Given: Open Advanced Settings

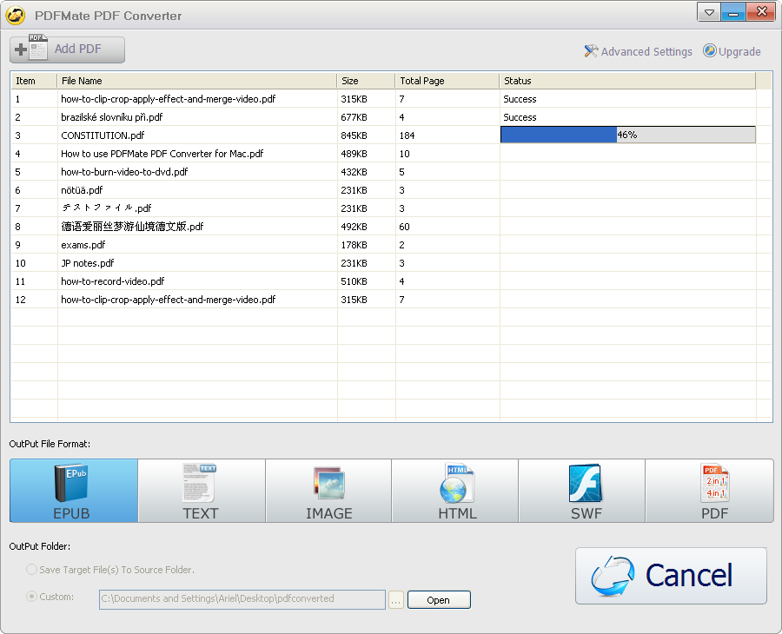Looking at the screenshot, I should (x=638, y=51).
